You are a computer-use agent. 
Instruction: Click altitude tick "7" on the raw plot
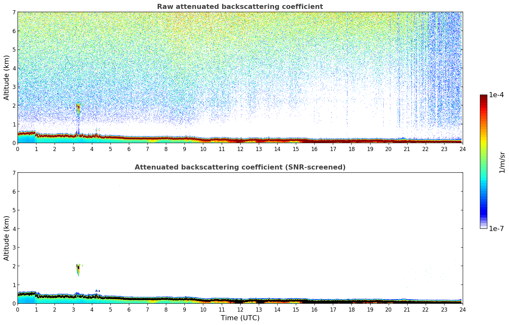tap(14, 12)
